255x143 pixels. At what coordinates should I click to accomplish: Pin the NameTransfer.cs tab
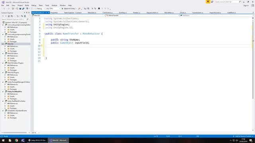tap(46, 13)
